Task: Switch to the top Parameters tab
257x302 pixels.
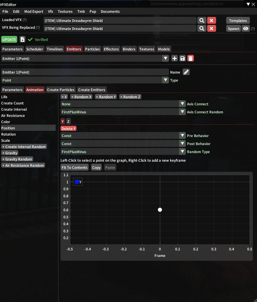Action: coord(12,49)
